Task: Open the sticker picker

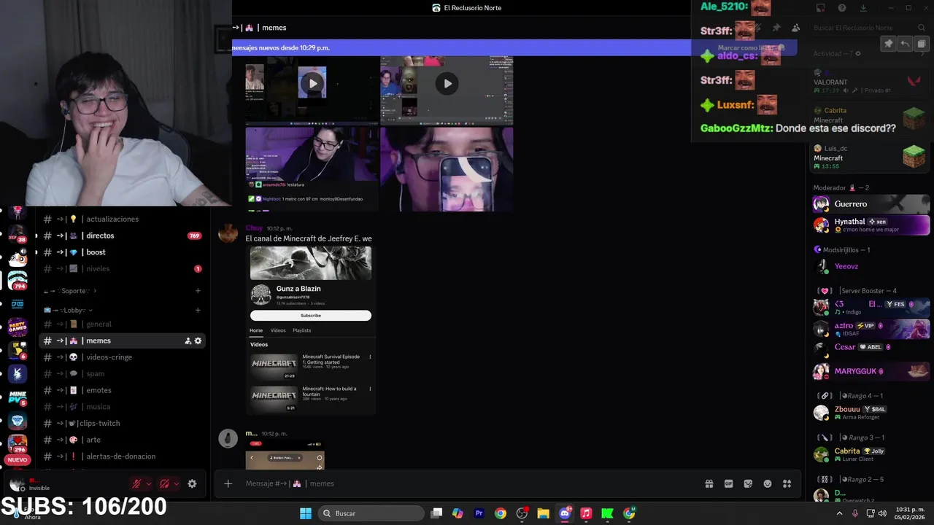Action: (x=748, y=483)
